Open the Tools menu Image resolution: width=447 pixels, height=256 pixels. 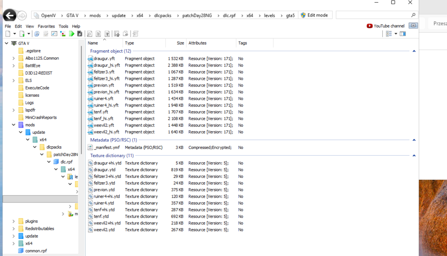click(63, 26)
